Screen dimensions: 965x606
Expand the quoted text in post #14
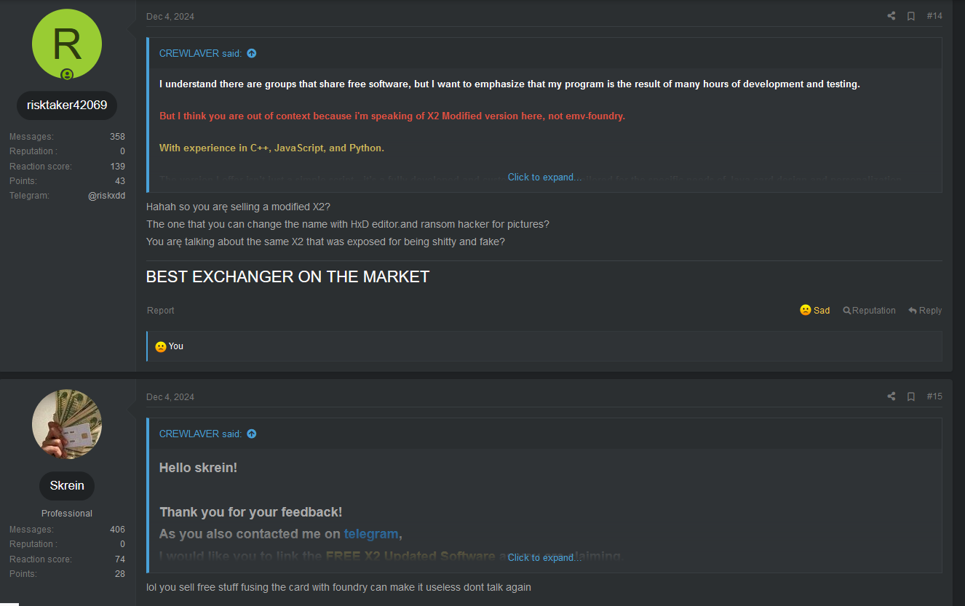[544, 177]
